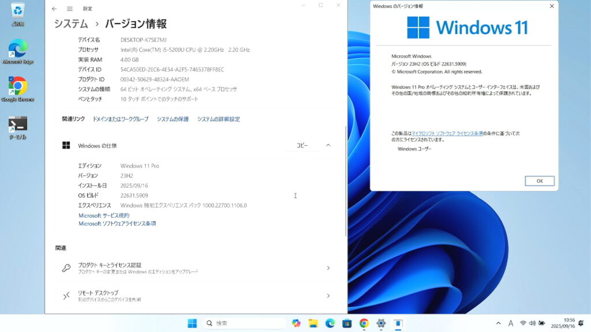This screenshot has width=591, height=332.
Task: Open Microsoft Edge desktop shortcut
Action: tap(17, 51)
